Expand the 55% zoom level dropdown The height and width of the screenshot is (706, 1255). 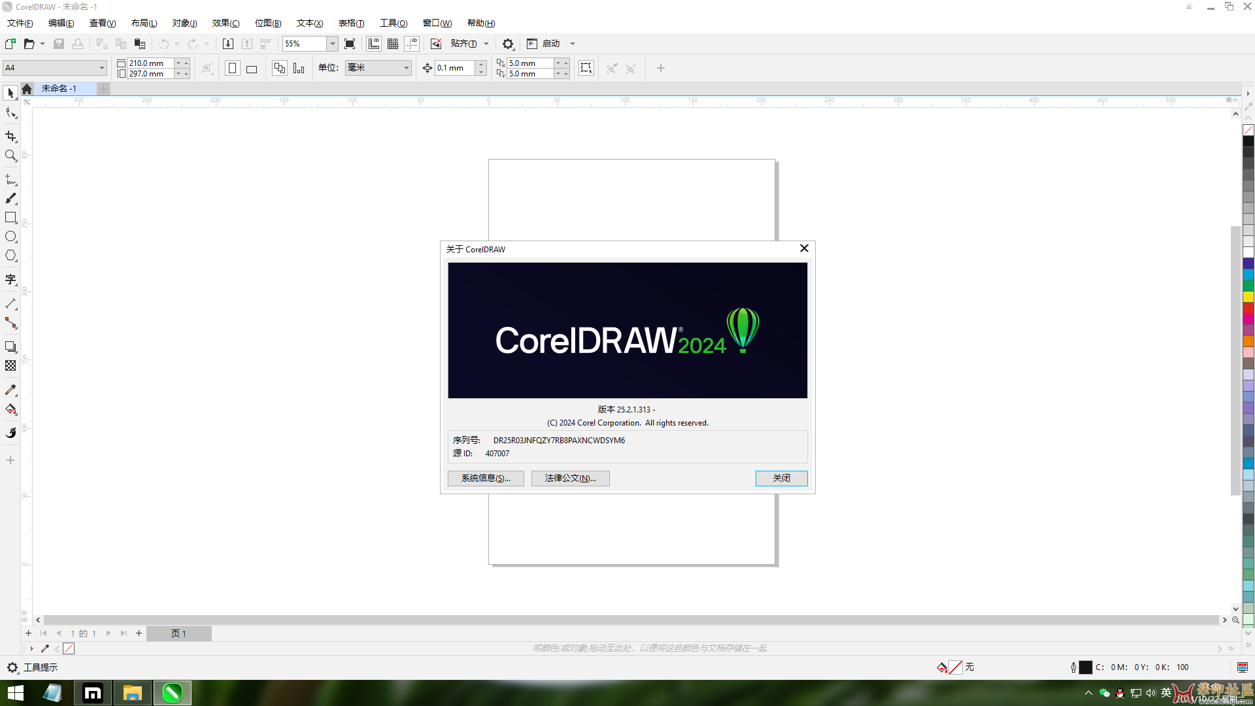333,44
